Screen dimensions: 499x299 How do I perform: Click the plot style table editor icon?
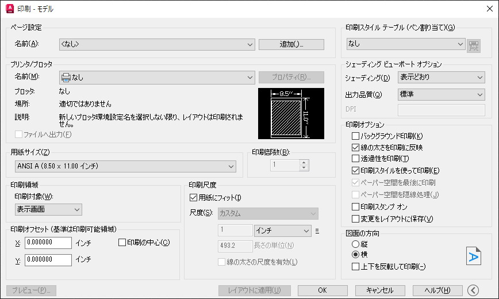point(474,46)
